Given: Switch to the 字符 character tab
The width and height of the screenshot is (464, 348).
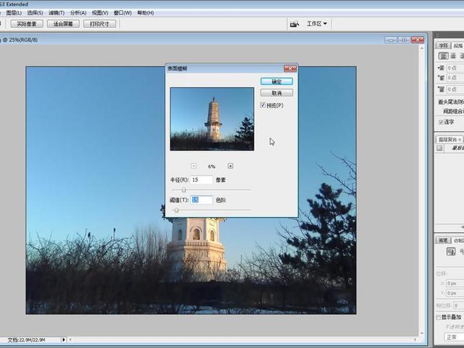Looking at the screenshot, I should pyautogui.click(x=443, y=46).
